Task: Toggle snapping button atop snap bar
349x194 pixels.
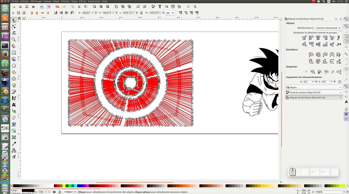Action: point(346,19)
